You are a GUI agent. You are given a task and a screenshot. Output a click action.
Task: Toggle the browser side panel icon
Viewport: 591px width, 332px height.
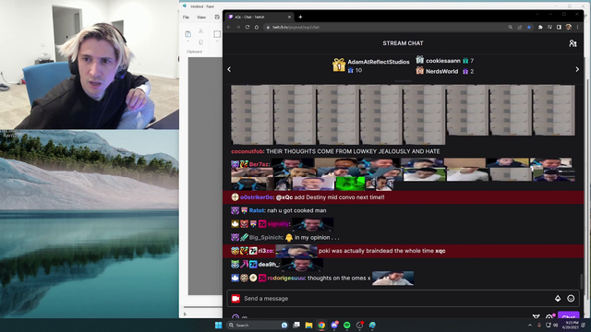click(x=559, y=27)
